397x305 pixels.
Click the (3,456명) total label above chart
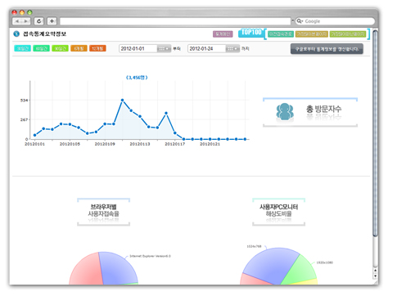click(137, 78)
